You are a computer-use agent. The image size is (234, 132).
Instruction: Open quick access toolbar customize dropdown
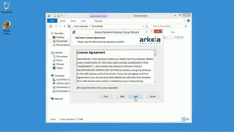tap(62, 16)
